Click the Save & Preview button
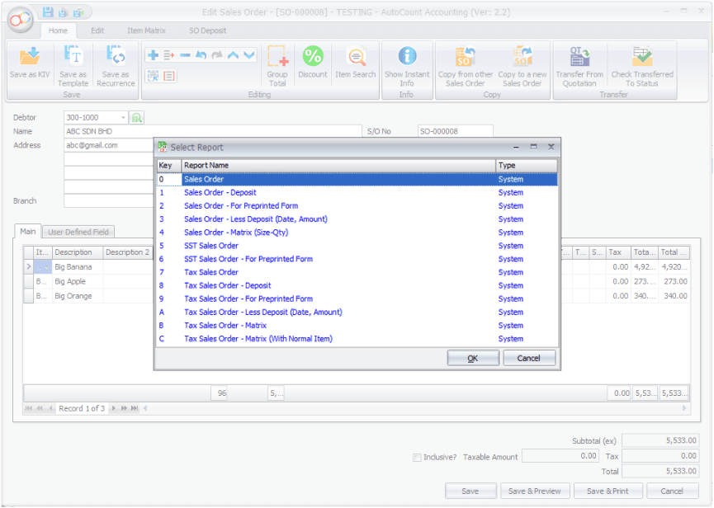714x508 pixels. click(x=534, y=492)
